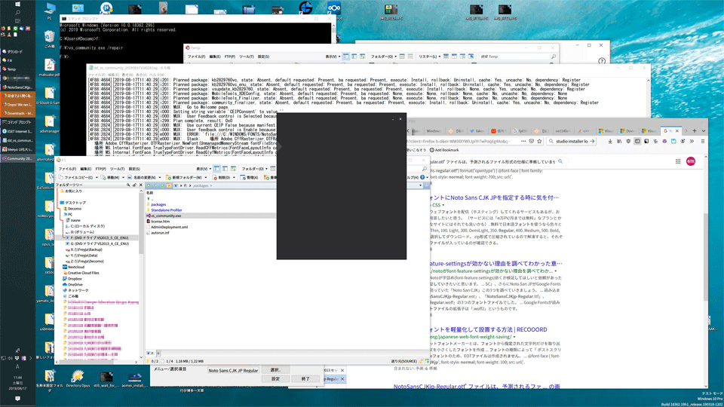Screen dimensions: 724x407
Task: Open the ファイル menu in Temp window
Action: (196, 57)
